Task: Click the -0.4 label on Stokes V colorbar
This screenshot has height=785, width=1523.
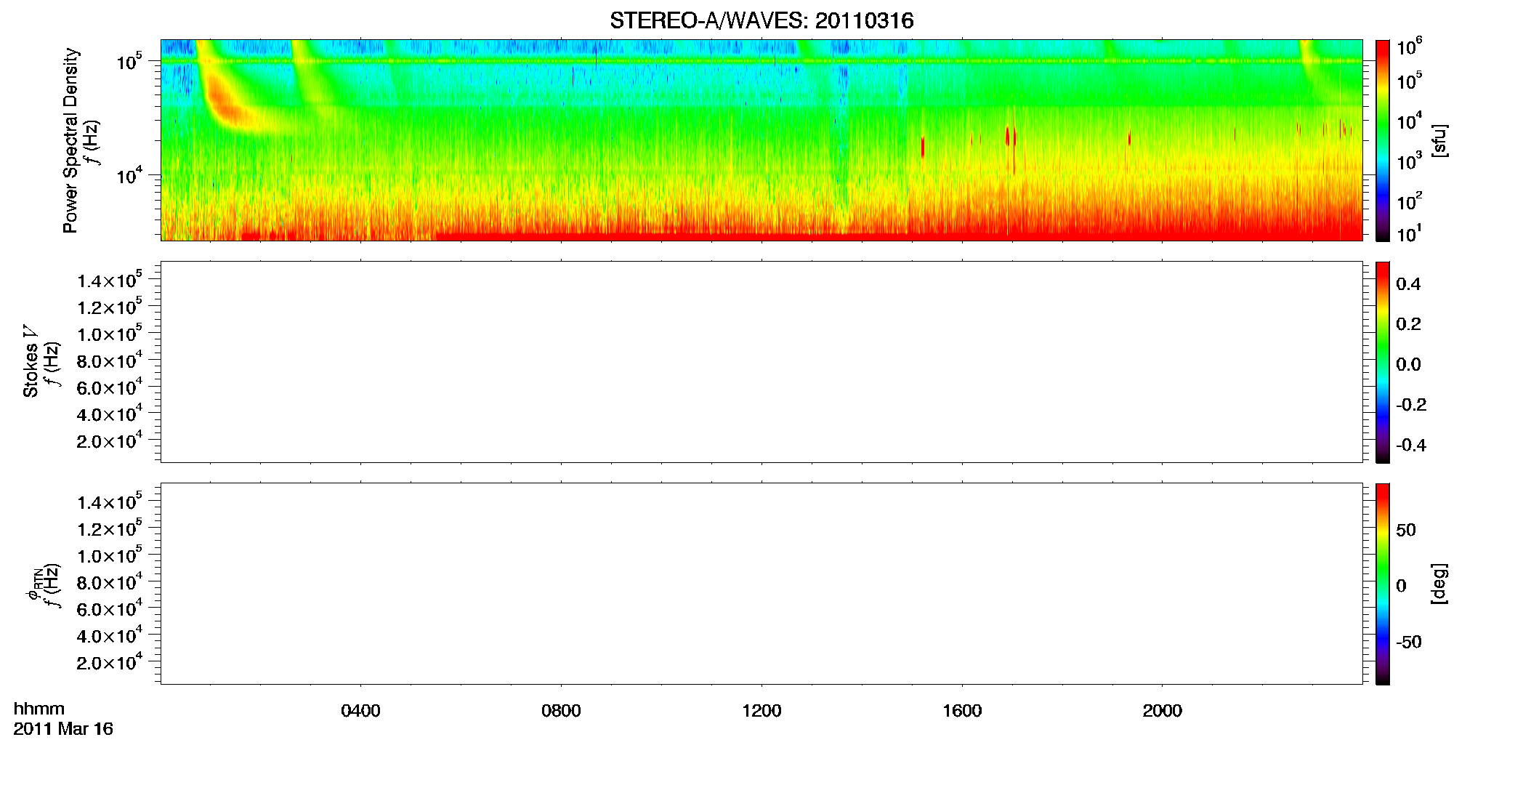Action: tap(1411, 445)
